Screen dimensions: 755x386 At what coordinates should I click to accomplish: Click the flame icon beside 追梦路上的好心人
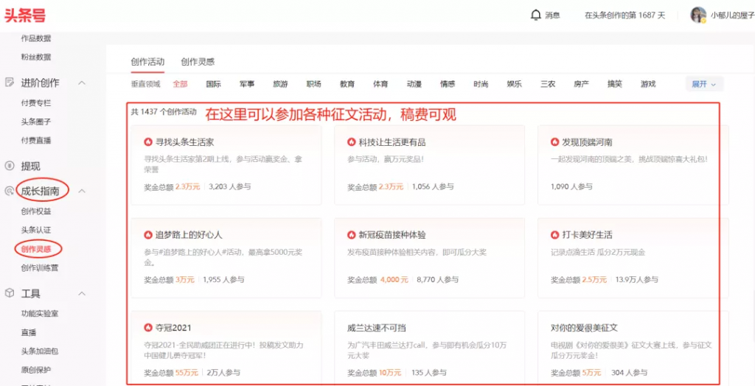click(x=147, y=235)
